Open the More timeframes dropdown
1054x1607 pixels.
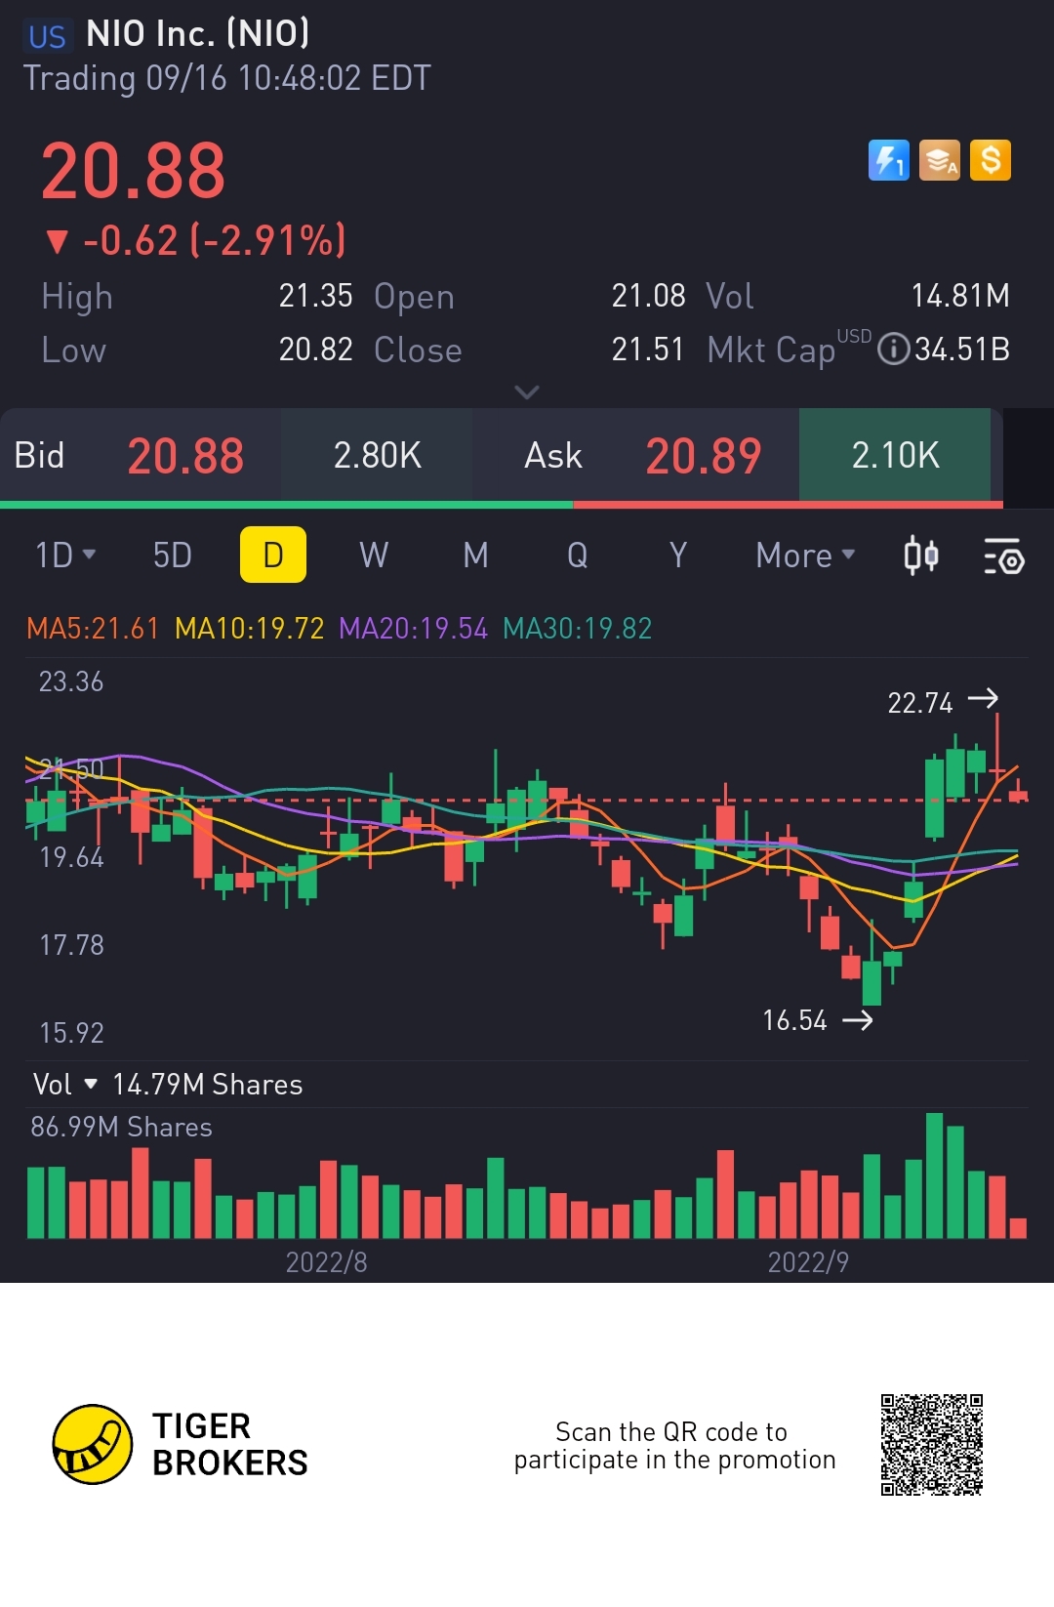806,556
